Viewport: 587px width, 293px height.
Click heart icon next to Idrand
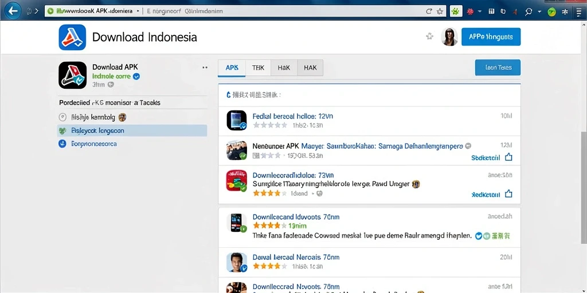point(319,193)
